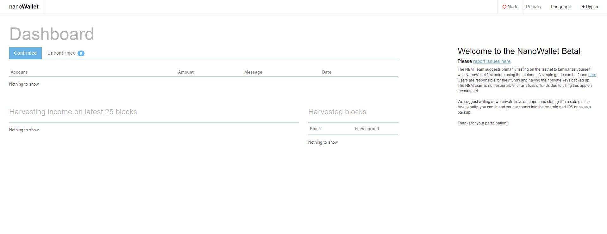Click the Message column header

[253, 72]
